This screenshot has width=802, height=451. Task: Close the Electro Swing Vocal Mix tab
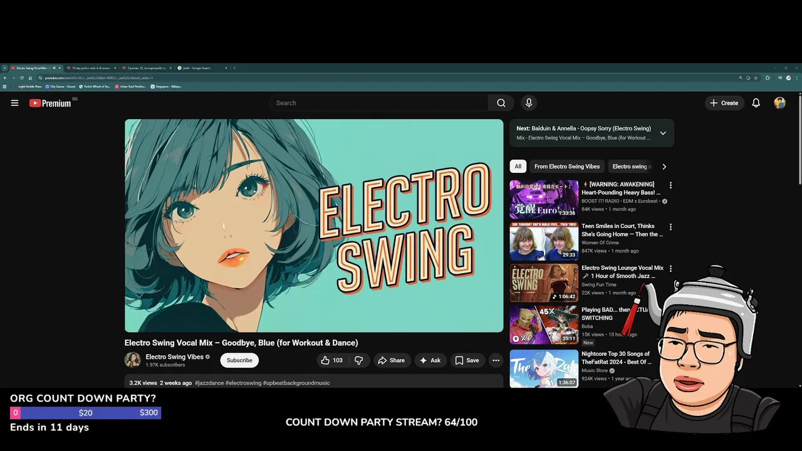[x=60, y=68]
